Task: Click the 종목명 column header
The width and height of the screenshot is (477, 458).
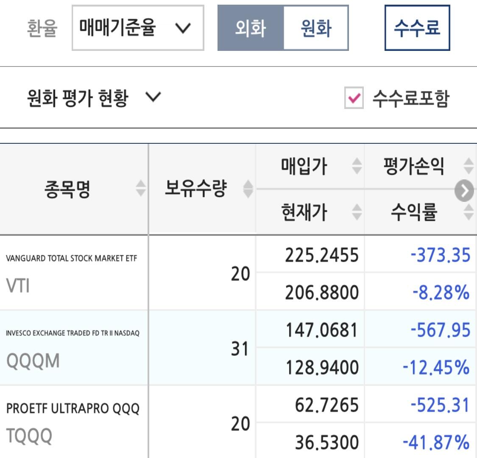Action: [74, 189]
